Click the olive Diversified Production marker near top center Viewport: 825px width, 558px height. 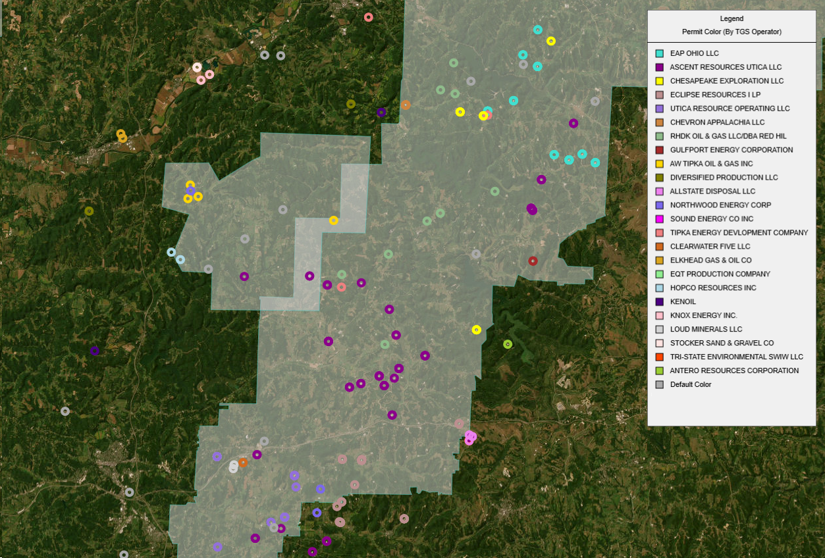351,104
